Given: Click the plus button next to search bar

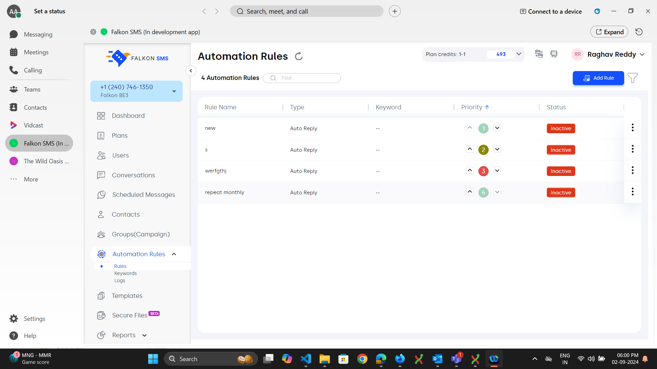Looking at the screenshot, I should (x=395, y=11).
